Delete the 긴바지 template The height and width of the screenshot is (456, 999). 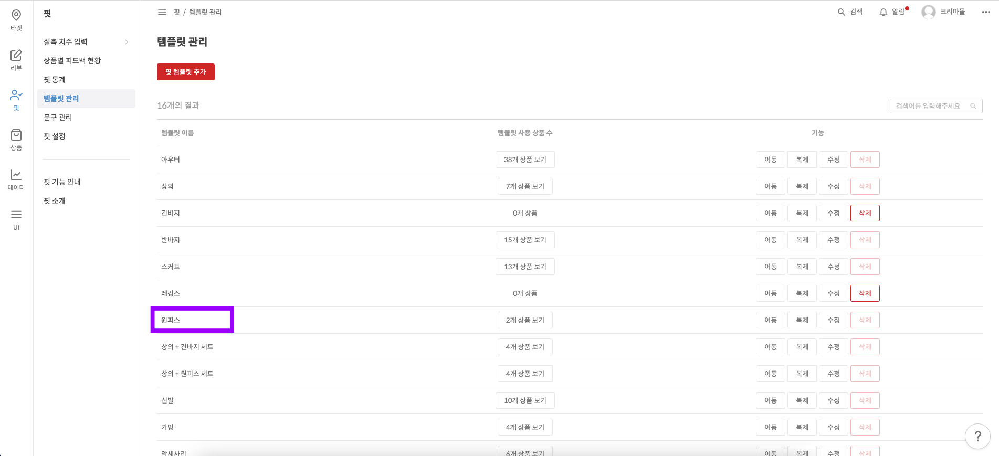[865, 213]
